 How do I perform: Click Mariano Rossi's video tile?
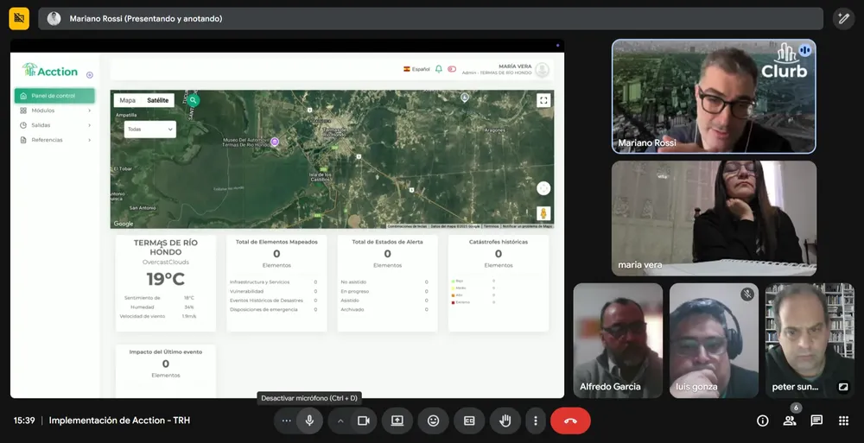coord(714,97)
